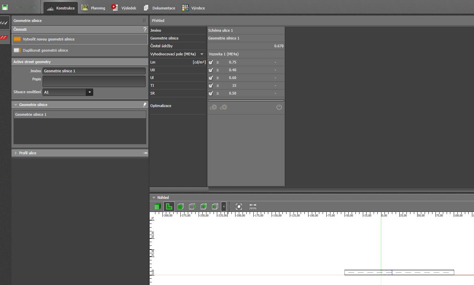The height and width of the screenshot is (285, 474).
Task: Click the redo arrow icon
Action: pos(32,7)
